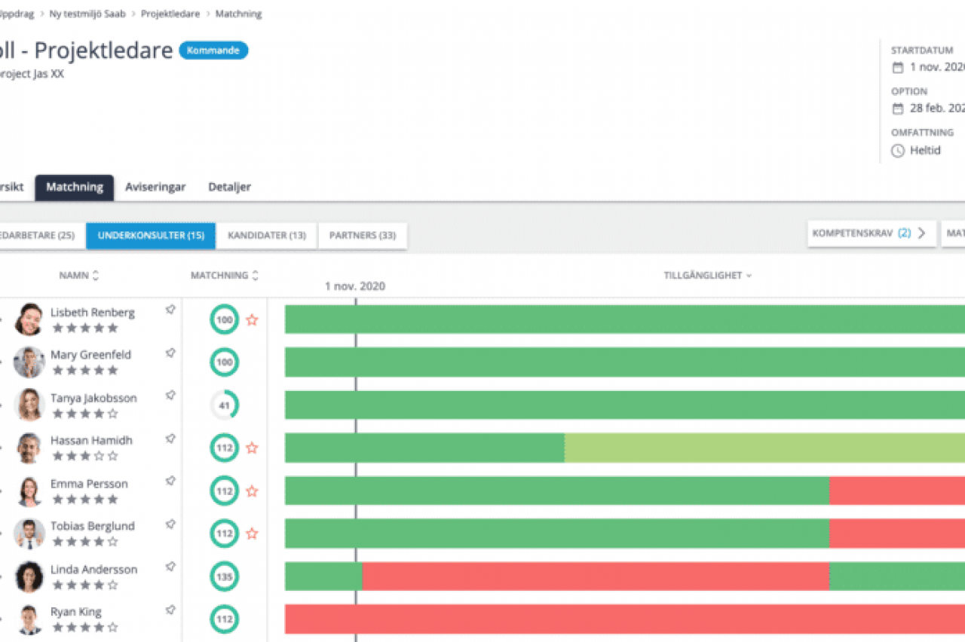The height and width of the screenshot is (642, 965).
Task: Toggle favorite star for Emma Persson
Action: tap(252, 491)
